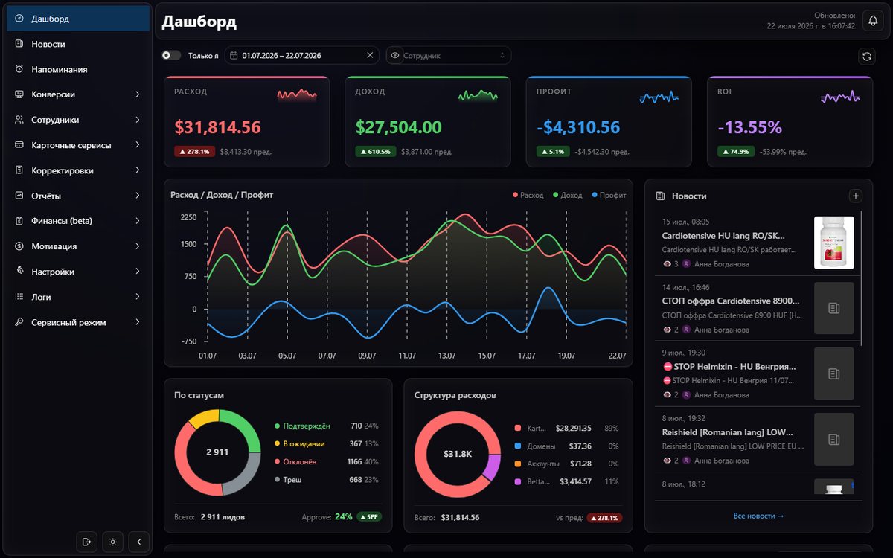
Task: Open the Cardiotensive product thumbnail
Action: click(833, 243)
